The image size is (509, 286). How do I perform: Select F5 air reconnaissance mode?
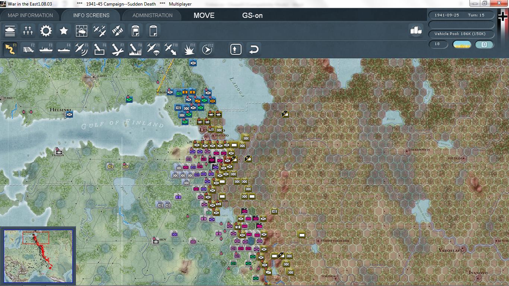pos(82,49)
